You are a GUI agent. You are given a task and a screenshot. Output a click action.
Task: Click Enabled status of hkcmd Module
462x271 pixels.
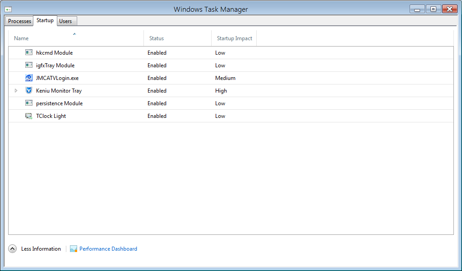(157, 53)
